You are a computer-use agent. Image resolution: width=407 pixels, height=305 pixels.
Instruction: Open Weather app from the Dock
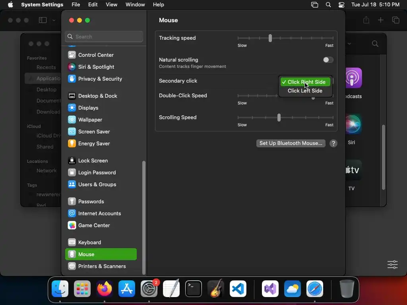(x=292, y=289)
